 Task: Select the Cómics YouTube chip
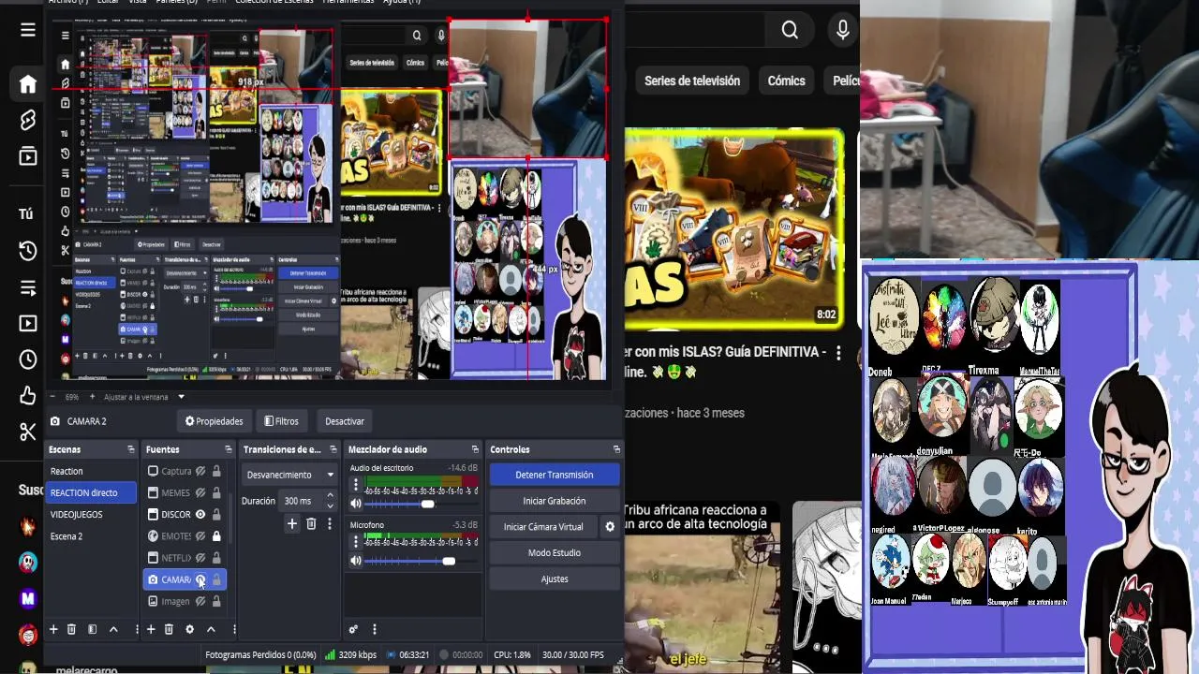(x=786, y=81)
